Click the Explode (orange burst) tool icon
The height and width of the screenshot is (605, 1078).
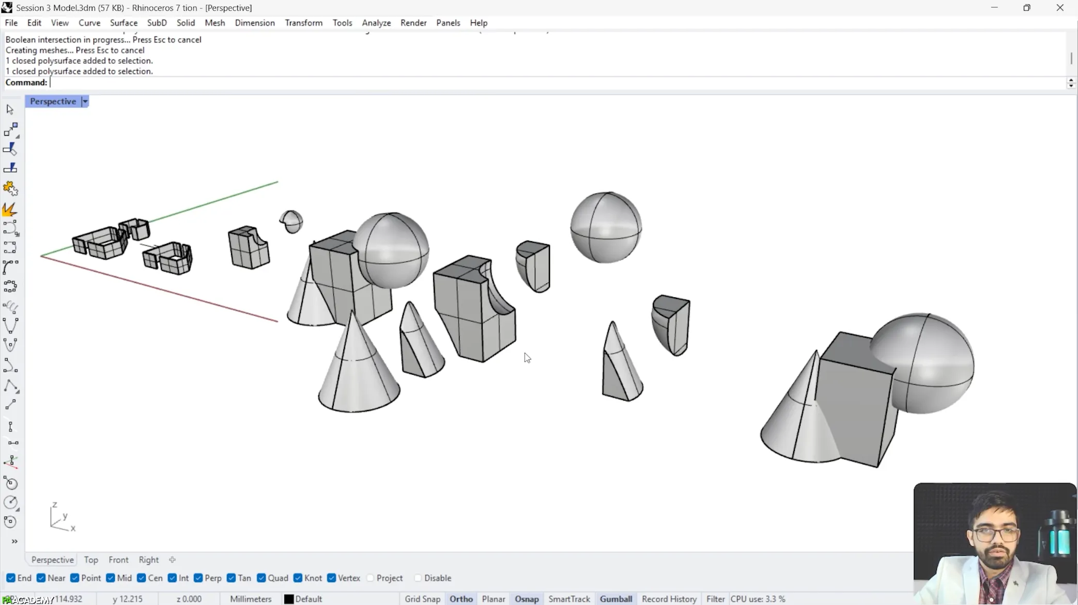pos(10,209)
